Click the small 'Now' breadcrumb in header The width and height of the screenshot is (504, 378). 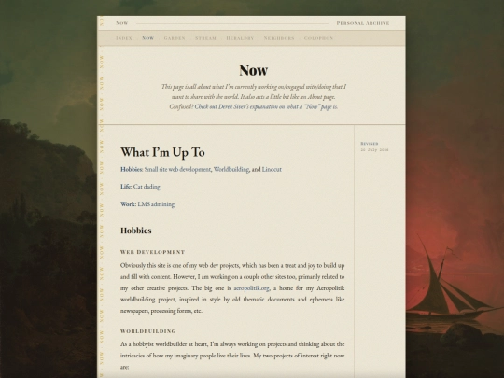tap(122, 23)
